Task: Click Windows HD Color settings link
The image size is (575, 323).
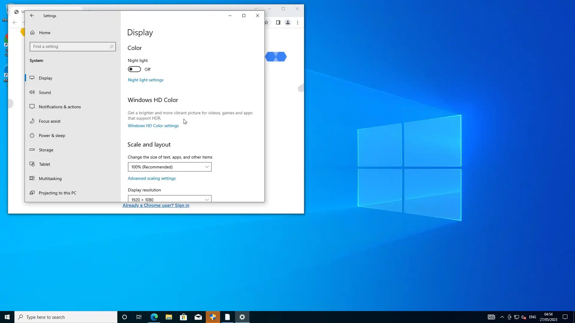Action: click(x=153, y=126)
